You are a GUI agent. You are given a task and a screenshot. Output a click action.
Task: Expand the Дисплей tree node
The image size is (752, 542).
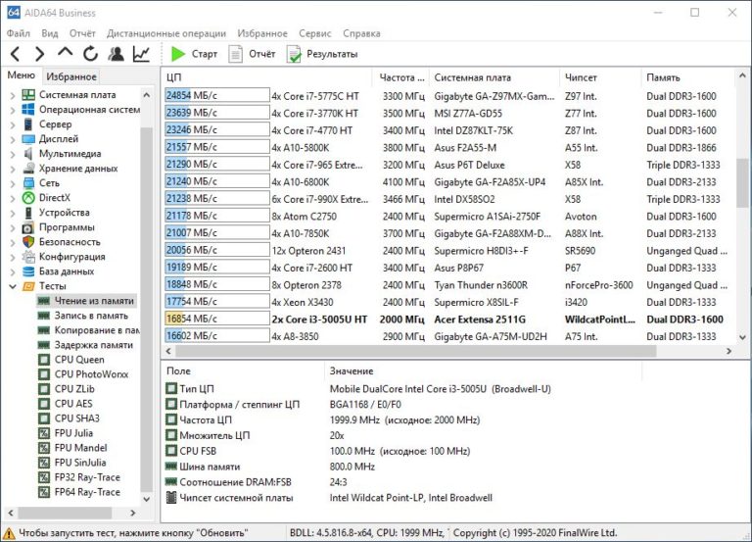coord(13,139)
